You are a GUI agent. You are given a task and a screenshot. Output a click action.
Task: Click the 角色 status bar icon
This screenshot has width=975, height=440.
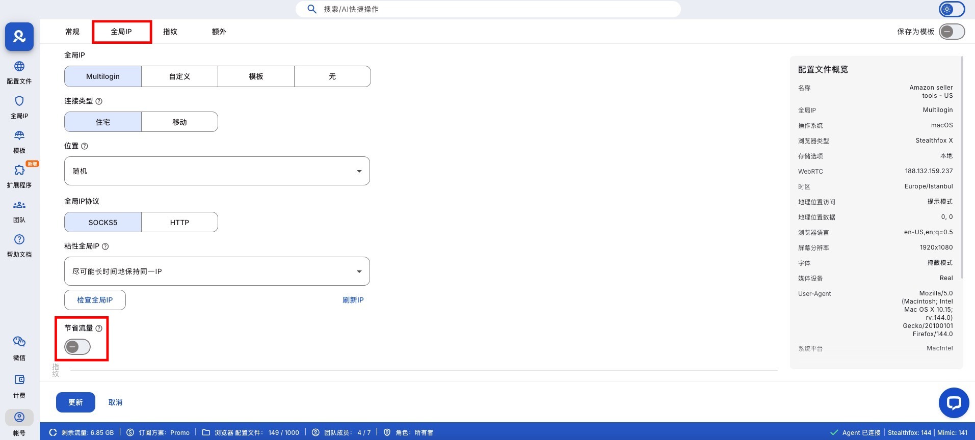click(x=387, y=432)
